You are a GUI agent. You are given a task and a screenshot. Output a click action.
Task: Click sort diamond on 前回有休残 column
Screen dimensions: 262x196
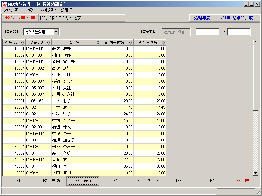131,43
